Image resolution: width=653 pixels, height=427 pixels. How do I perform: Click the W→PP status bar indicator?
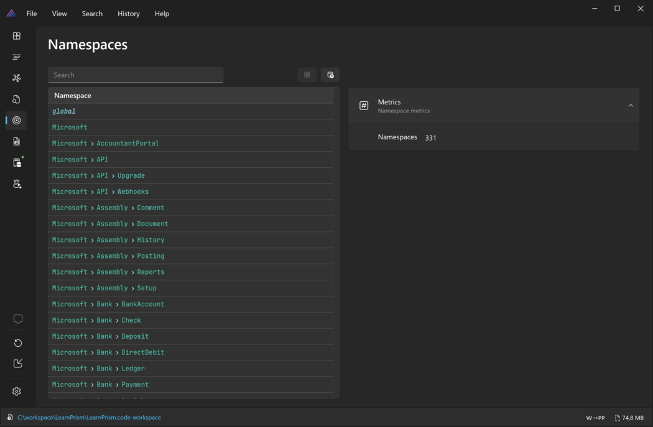(x=596, y=418)
